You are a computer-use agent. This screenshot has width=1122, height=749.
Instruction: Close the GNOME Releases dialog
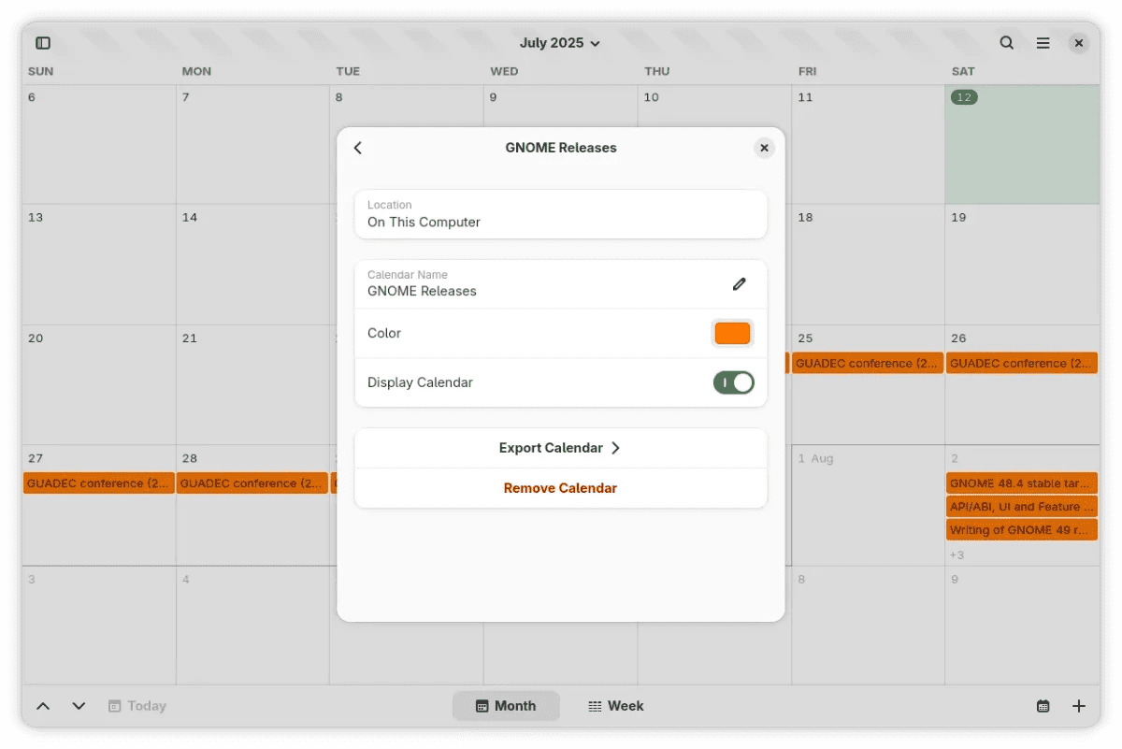[x=764, y=148]
